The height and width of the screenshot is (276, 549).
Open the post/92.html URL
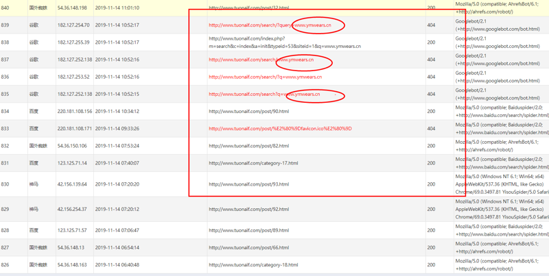249,210
